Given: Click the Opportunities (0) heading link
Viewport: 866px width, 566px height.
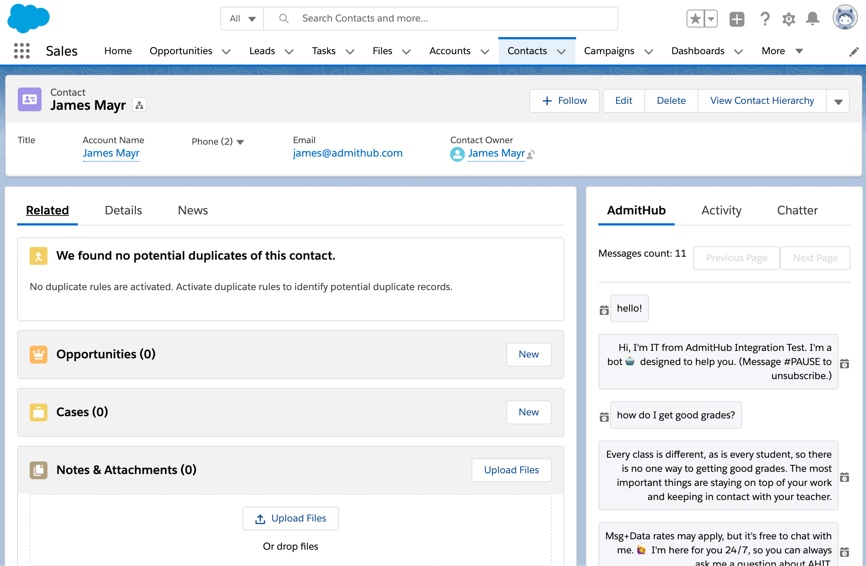Looking at the screenshot, I should tap(106, 354).
